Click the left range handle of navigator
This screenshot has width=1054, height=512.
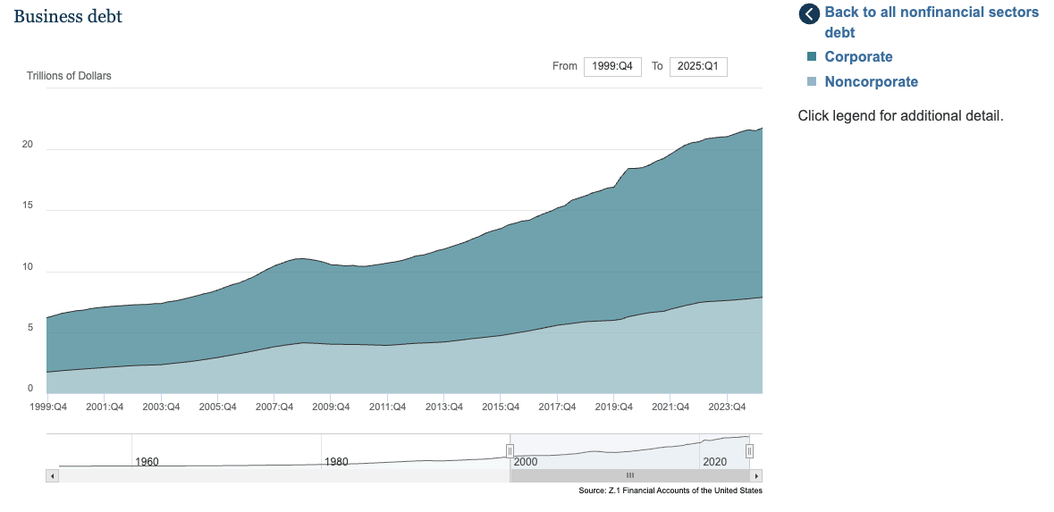(x=510, y=451)
